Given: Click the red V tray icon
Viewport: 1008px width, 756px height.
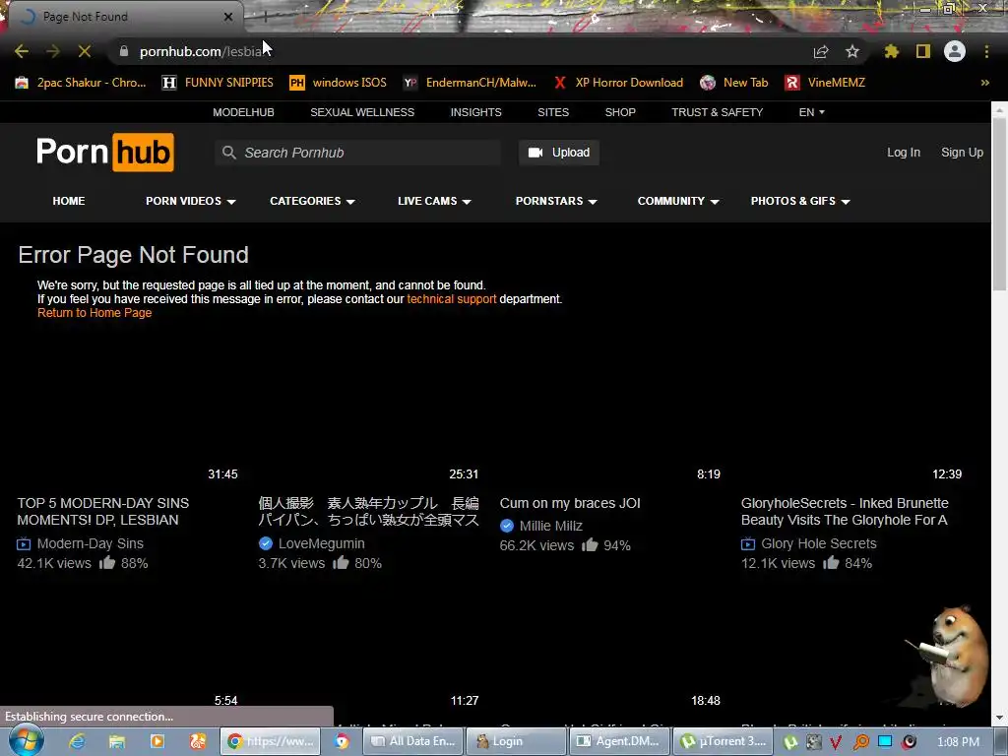Looking at the screenshot, I should coord(836,742).
